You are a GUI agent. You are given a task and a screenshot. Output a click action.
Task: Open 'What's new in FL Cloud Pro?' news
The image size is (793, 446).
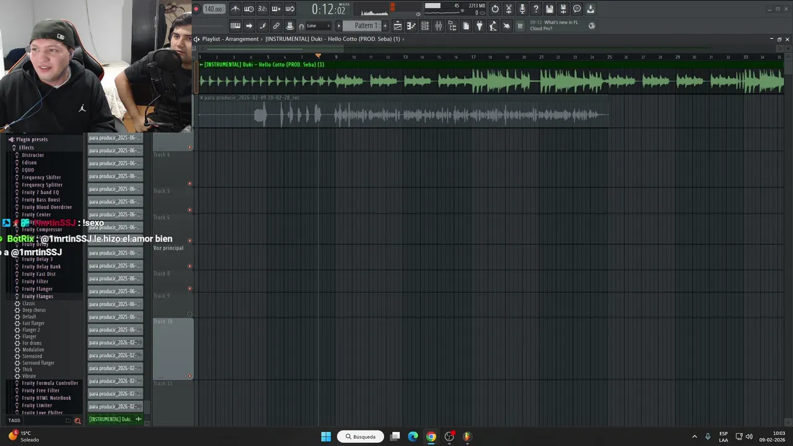(554, 25)
